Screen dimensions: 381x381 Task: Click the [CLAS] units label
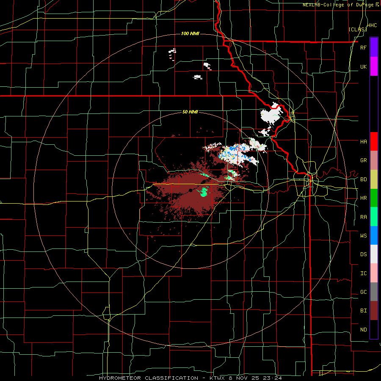click(x=358, y=29)
